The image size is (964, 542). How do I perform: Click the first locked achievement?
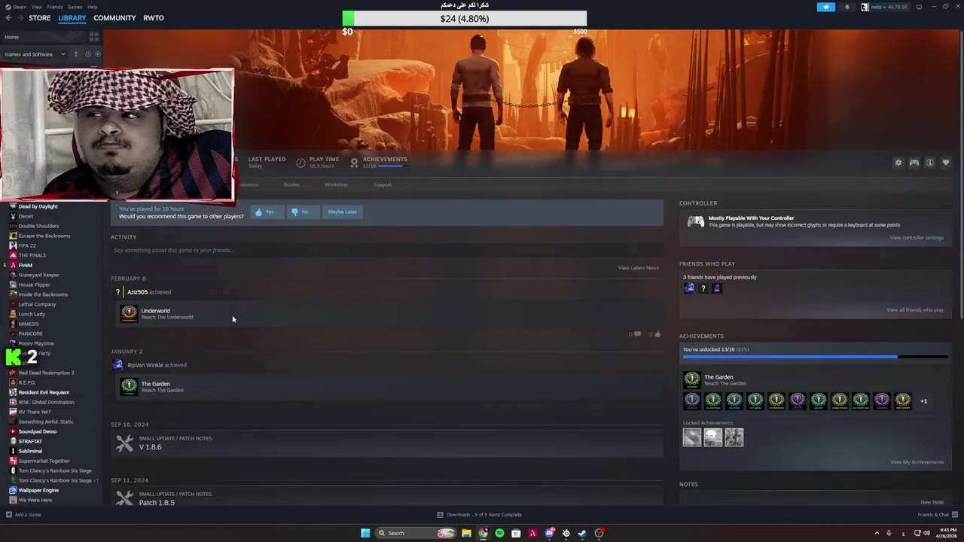692,437
